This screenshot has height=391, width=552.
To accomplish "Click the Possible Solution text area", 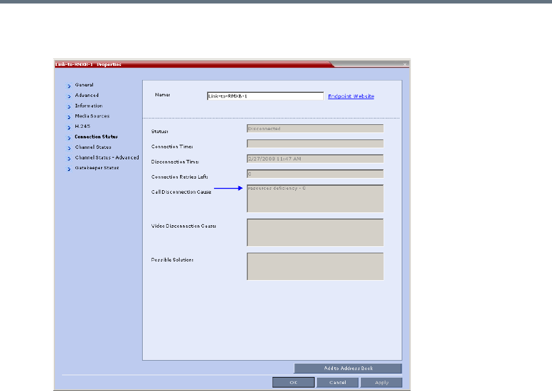I will [x=315, y=266].
